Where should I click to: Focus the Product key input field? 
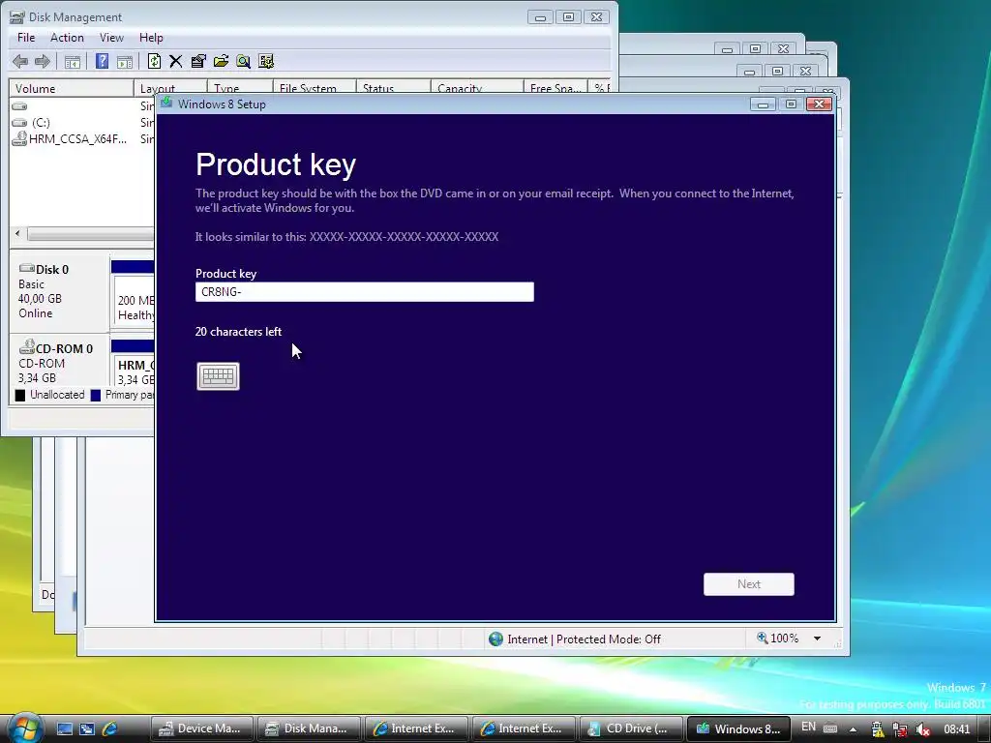(x=365, y=292)
